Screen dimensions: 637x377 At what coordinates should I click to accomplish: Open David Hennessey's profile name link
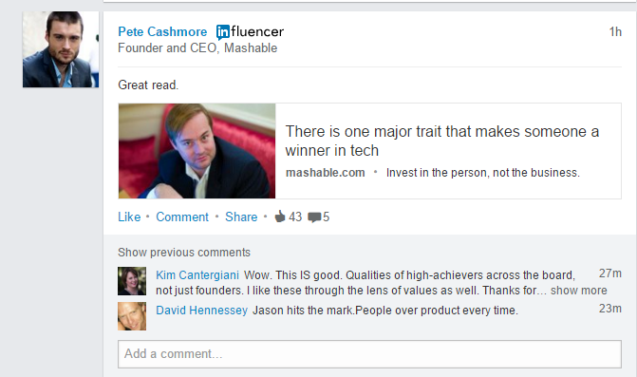(x=202, y=311)
